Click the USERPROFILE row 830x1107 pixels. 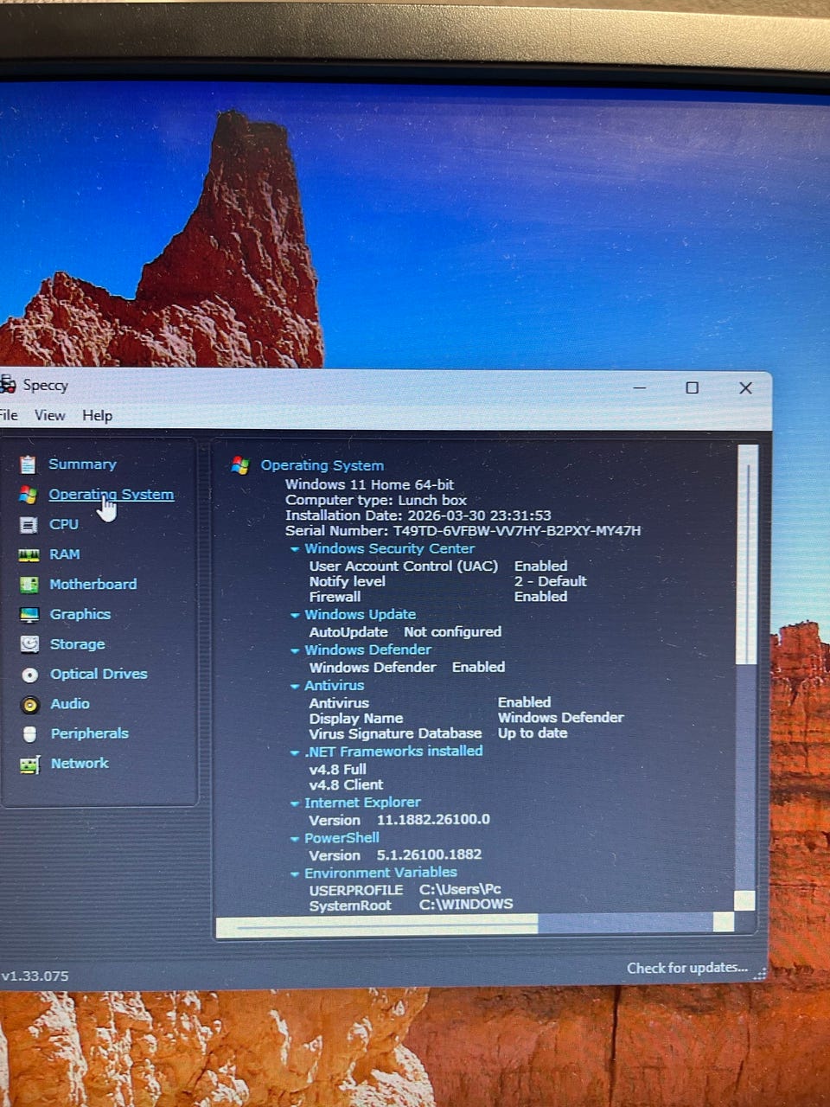(405, 889)
